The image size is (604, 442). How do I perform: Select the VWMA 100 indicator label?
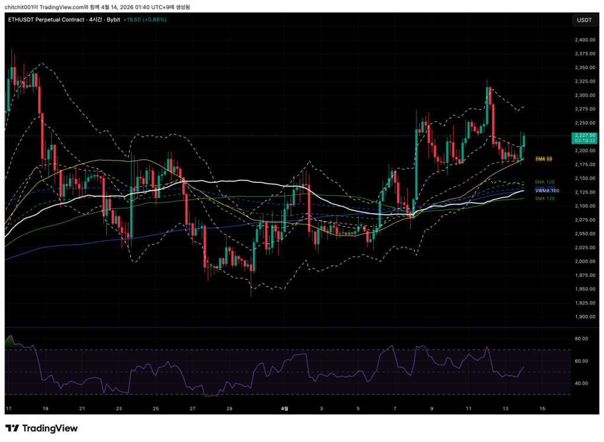click(x=547, y=191)
